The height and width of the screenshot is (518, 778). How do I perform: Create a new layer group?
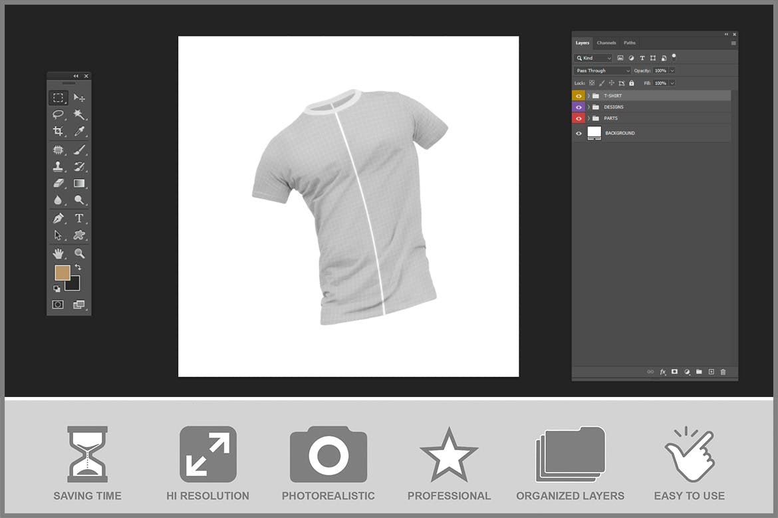click(x=699, y=372)
